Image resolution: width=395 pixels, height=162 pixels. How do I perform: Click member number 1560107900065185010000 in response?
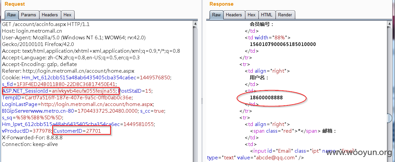click(x=283, y=44)
